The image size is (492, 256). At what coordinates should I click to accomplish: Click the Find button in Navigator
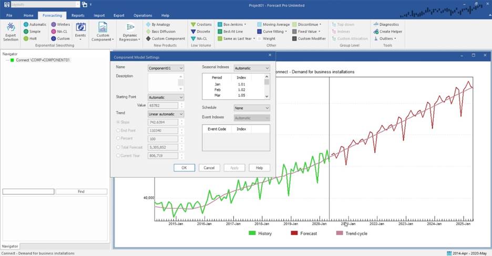pyautogui.click(x=81, y=191)
